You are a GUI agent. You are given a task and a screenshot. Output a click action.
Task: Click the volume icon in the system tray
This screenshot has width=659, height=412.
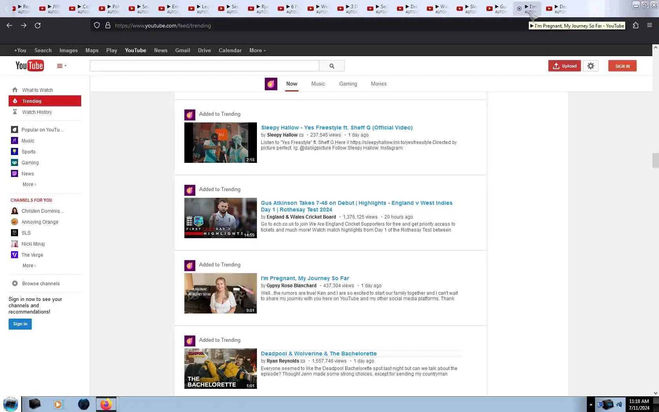click(x=619, y=404)
